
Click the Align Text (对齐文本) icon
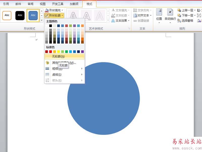coord(135,15)
